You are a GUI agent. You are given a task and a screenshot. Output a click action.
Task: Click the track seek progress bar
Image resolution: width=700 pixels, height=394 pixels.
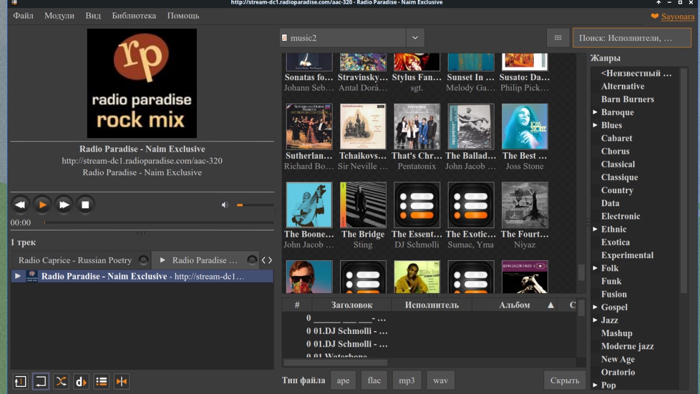159,223
